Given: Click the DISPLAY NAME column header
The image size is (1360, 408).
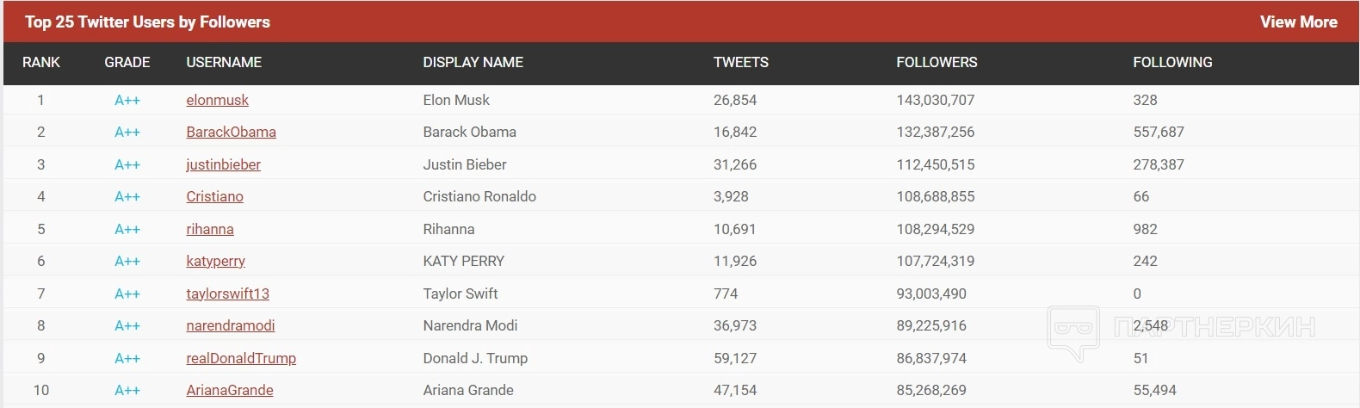Looking at the screenshot, I should tap(473, 62).
